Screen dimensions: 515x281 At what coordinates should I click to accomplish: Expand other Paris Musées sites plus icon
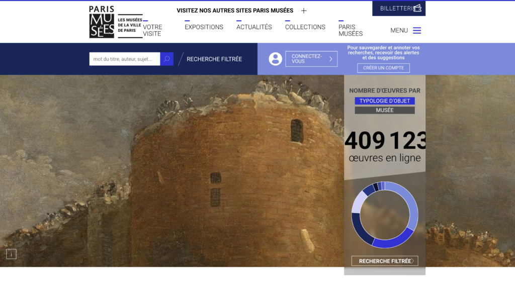coord(304,11)
